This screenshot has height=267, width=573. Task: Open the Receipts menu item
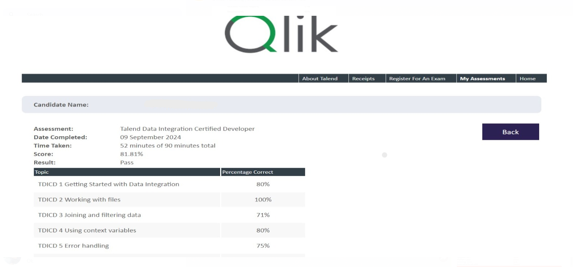(363, 79)
